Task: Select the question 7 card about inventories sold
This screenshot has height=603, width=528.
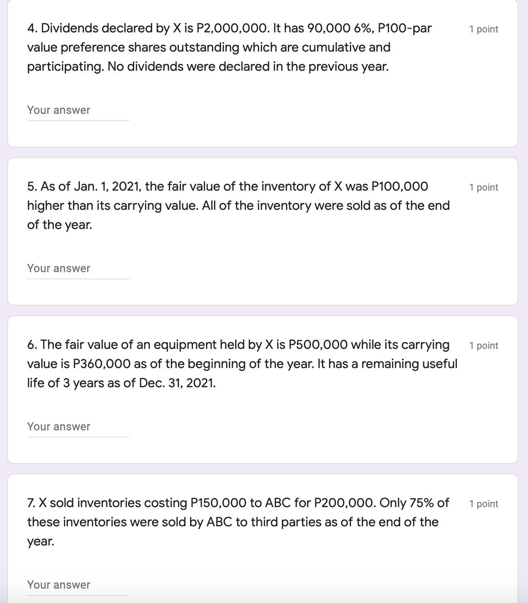Action: click(x=264, y=539)
